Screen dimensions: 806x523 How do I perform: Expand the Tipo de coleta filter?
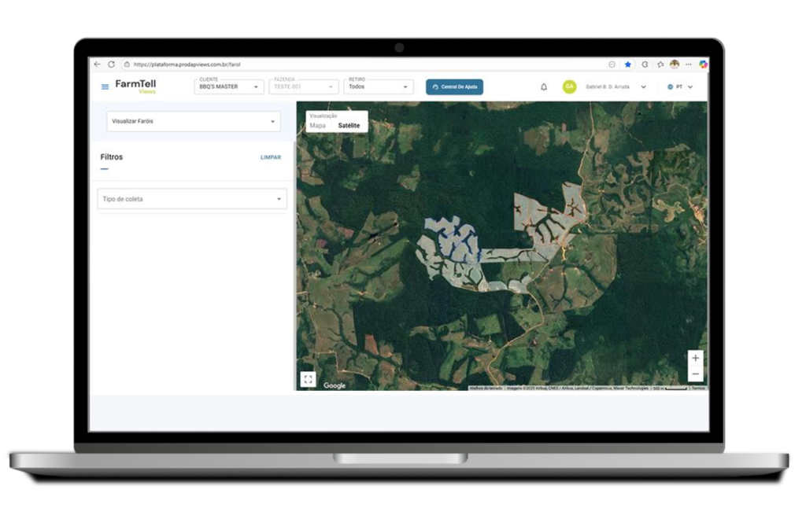[x=192, y=199]
